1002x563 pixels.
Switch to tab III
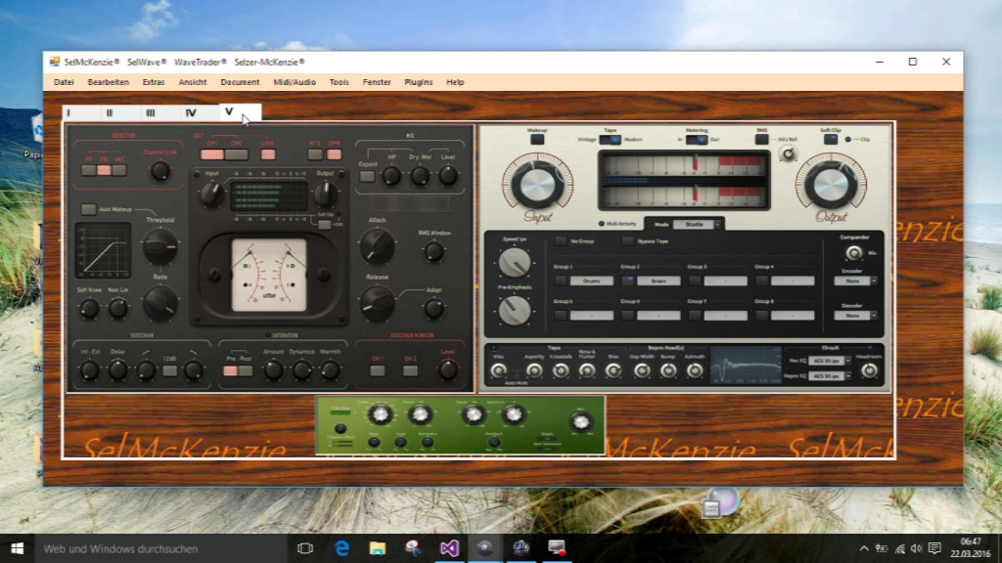point(150,113)
